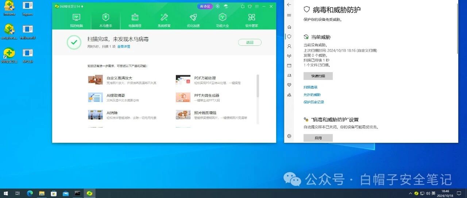This screenshot has width=467, height=198.
Task: Select APCLdr desktop file icon
Action: tap(28, 56)
